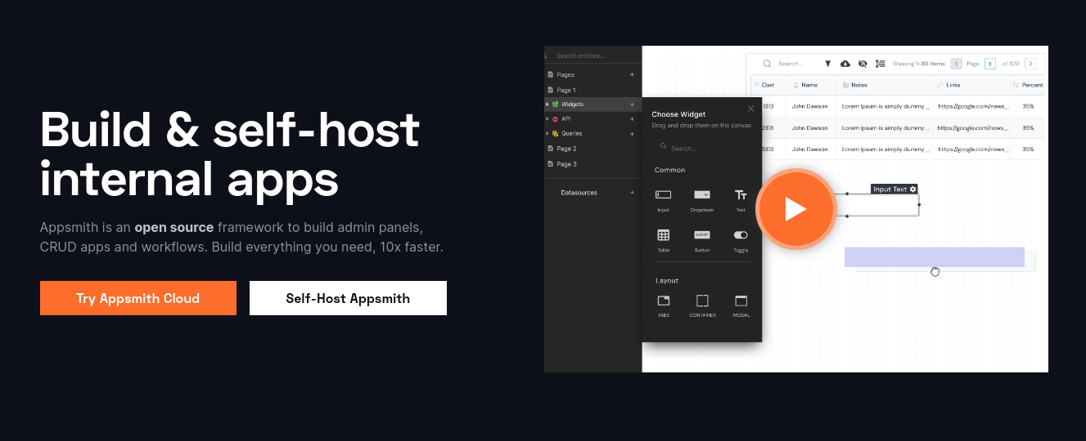This screenshot has height=441, width=1086.
Task: Select the Tabs layout widget icon
Action: pos(664,301)
